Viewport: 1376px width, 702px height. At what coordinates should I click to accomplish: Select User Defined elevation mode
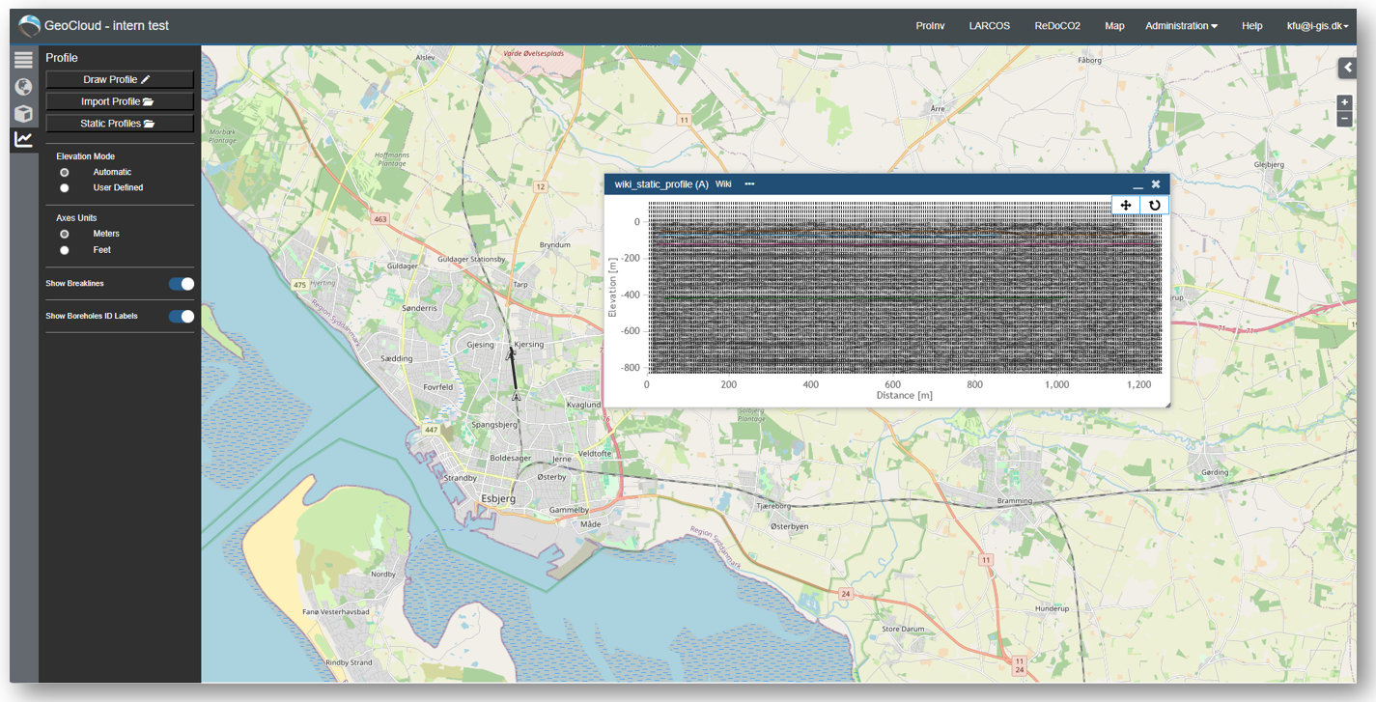pyautogui.click(x=65, y=187)
